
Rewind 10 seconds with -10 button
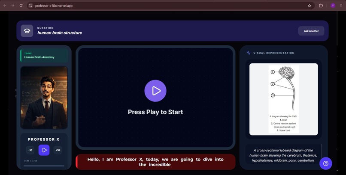pyautogui.click(x=30, y=150)
